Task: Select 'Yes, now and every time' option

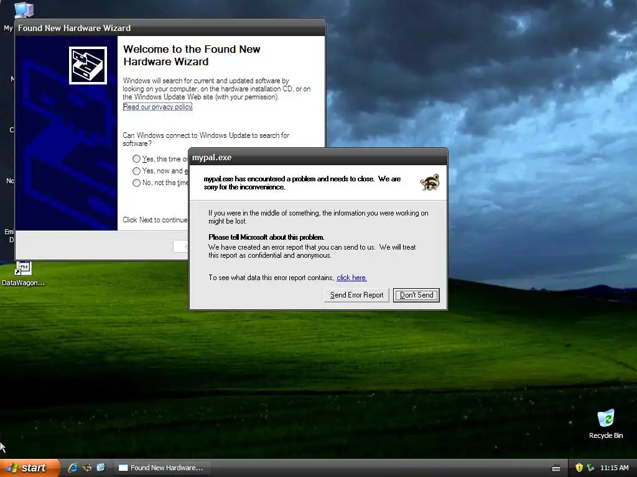Action: [x=136, y=171]
